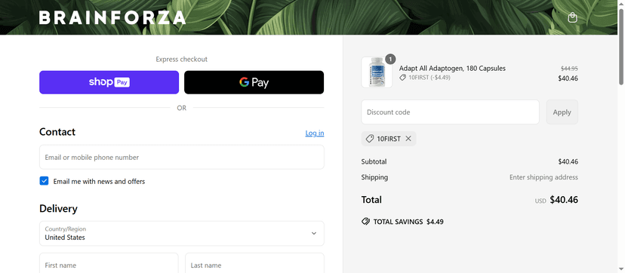Click the chevron arrow in Country/Region field

(314, 233)
